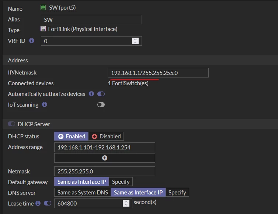
Task: Click the FortiLink physical interface type icon
Action: click(43, 29)
